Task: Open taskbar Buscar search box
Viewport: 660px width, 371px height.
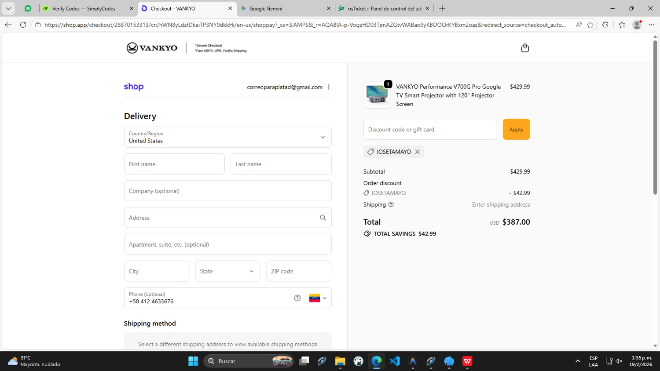Action: [x=249, y=361]
